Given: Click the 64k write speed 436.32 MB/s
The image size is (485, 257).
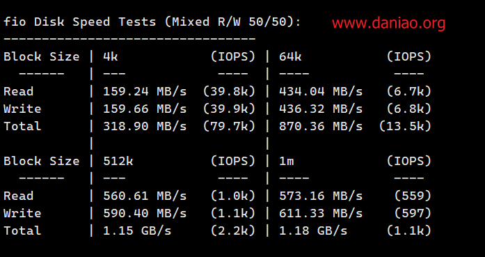Looking at the screenshot, I should click(x=321, y=109).
